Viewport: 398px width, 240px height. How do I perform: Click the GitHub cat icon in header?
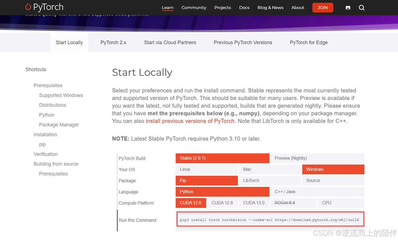pyautogui.click(x=348, y=8)
